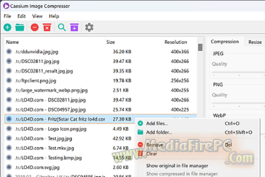Choose Add folder... from context menu
265x177 pixels.
[x=198, y=132]
